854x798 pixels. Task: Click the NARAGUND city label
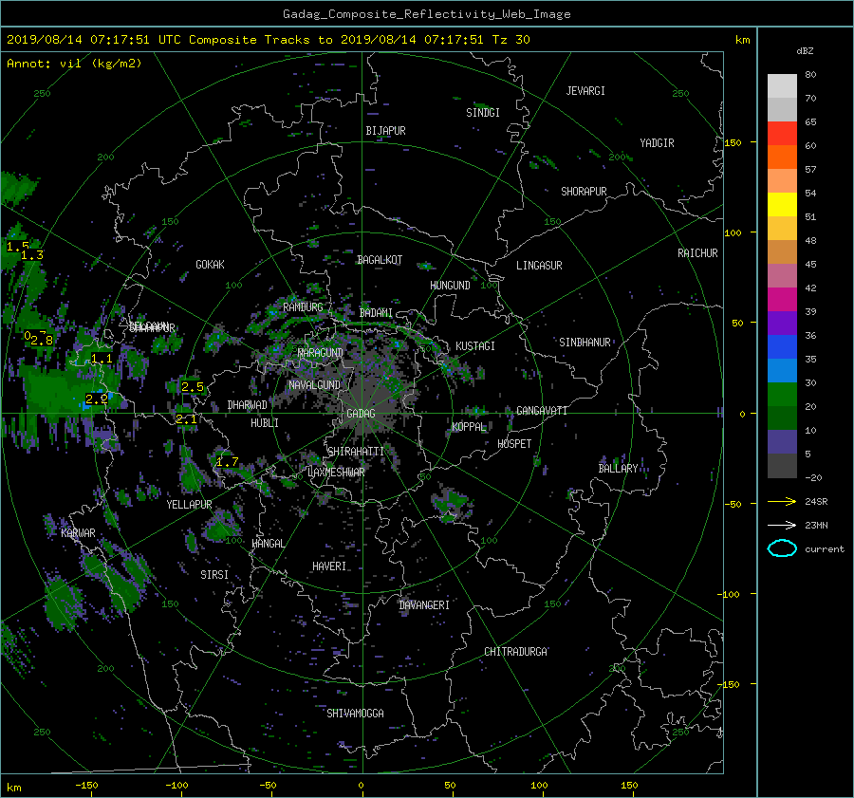pyautogui.click(x=321, y=353)
